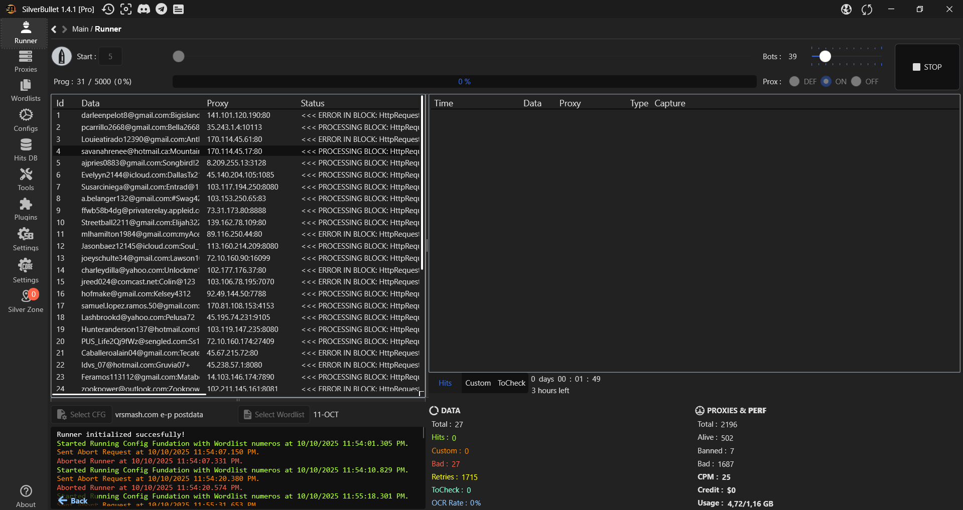Switch to the Custom results tab

(478, 383)
